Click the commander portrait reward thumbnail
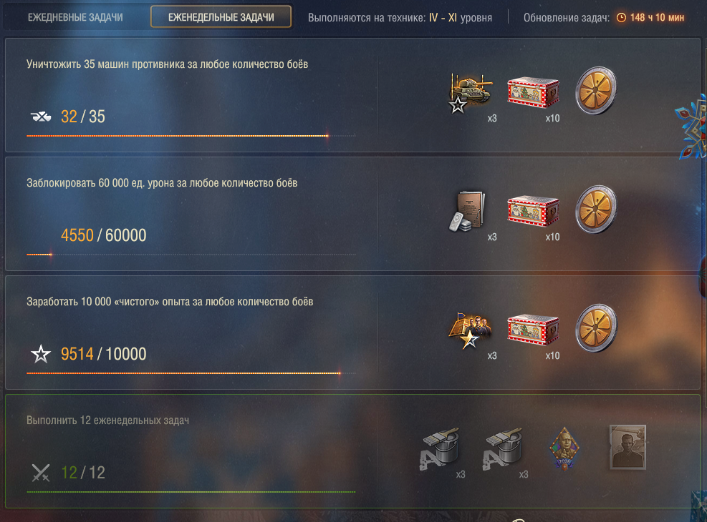 627,448
